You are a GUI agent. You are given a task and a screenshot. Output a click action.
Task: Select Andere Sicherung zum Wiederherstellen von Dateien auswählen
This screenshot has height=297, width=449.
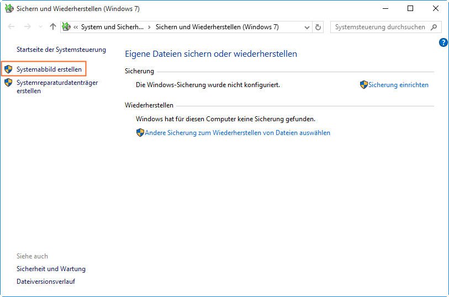pos(237,133)
